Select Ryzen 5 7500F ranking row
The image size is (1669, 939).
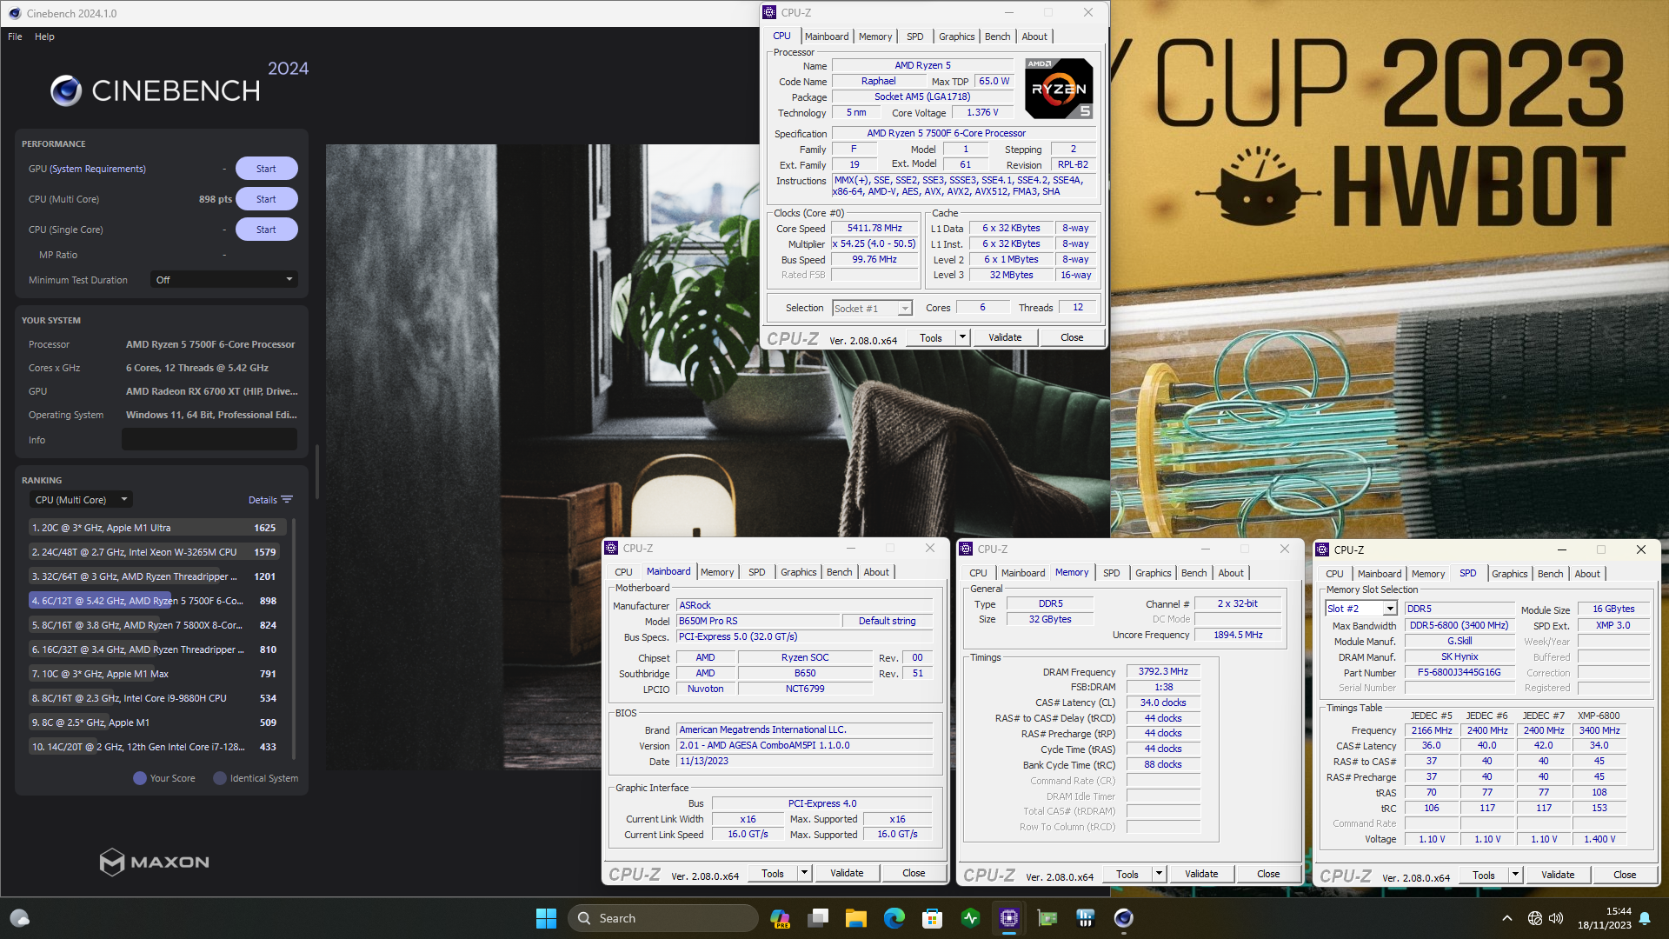(157, 601)
